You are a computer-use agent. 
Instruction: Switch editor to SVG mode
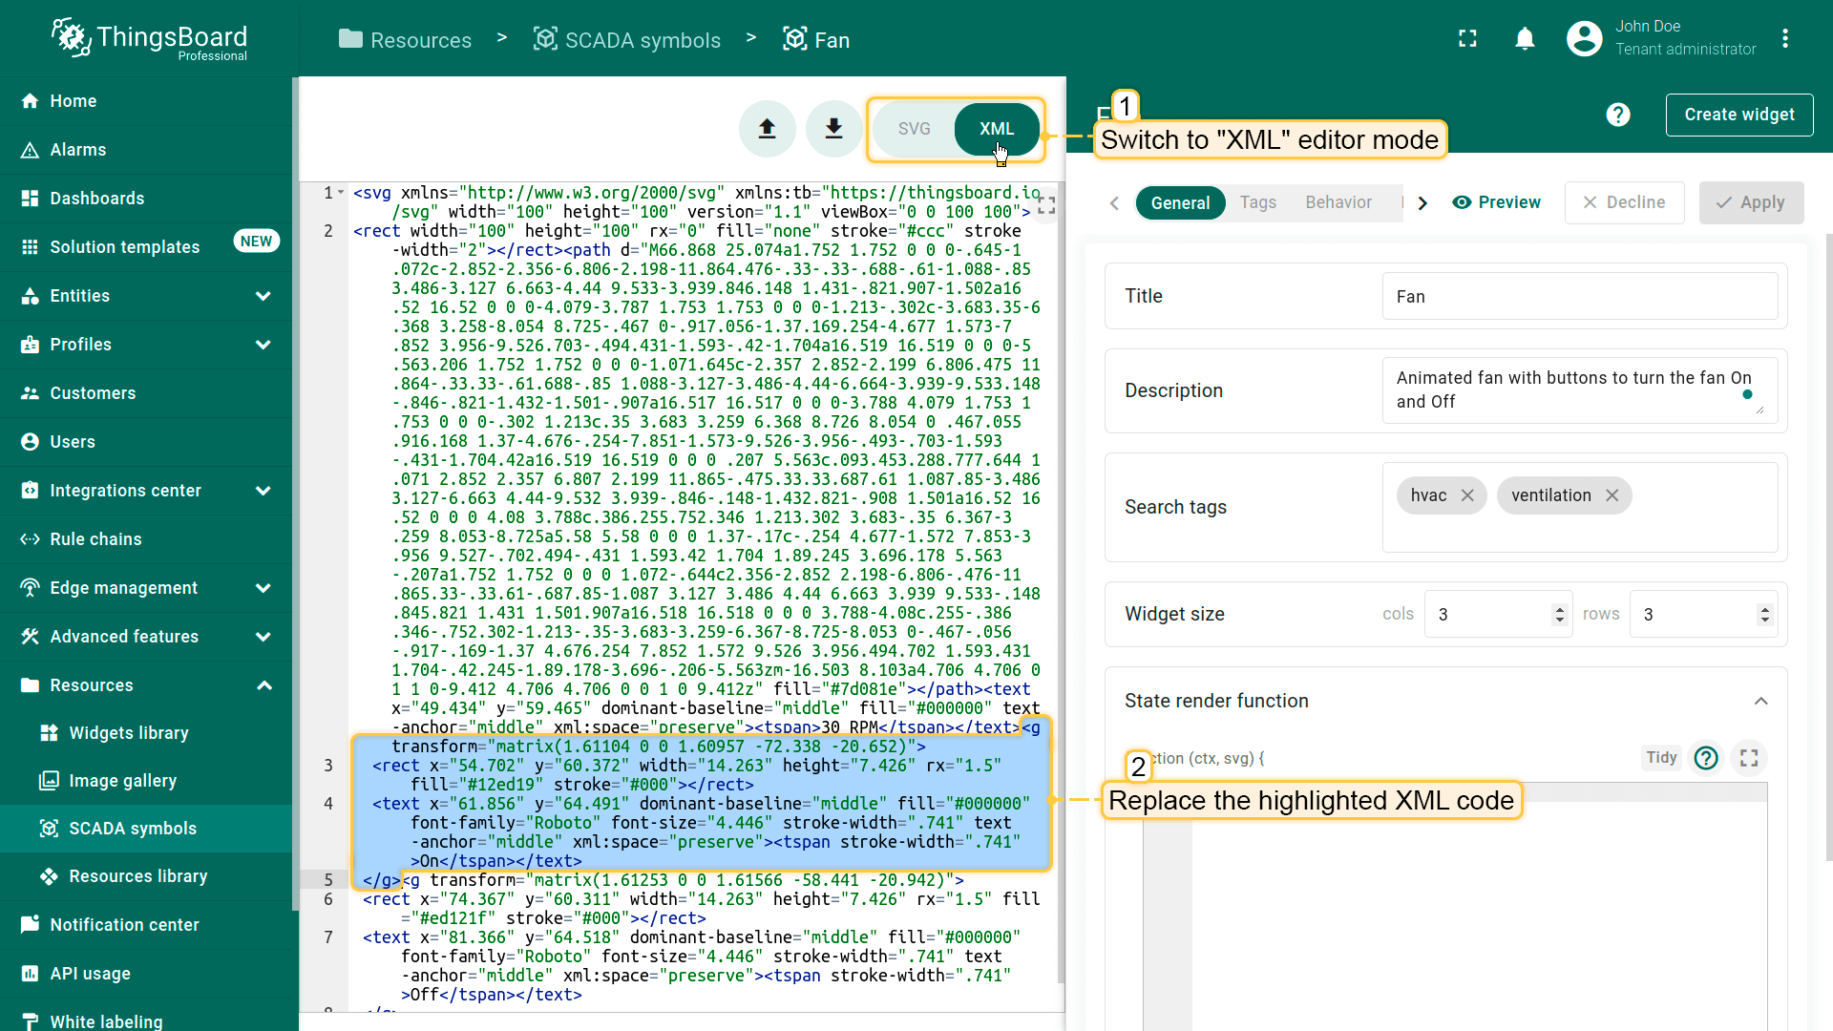(x=914, y=129)
